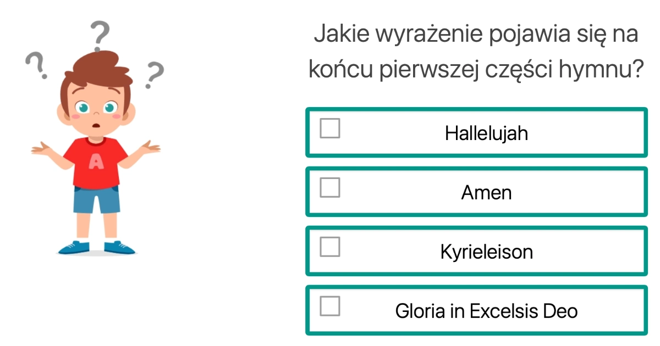Screen dimensions: 660x346
Task: Check the checkbox next to Amen
Action: (329, 189)
